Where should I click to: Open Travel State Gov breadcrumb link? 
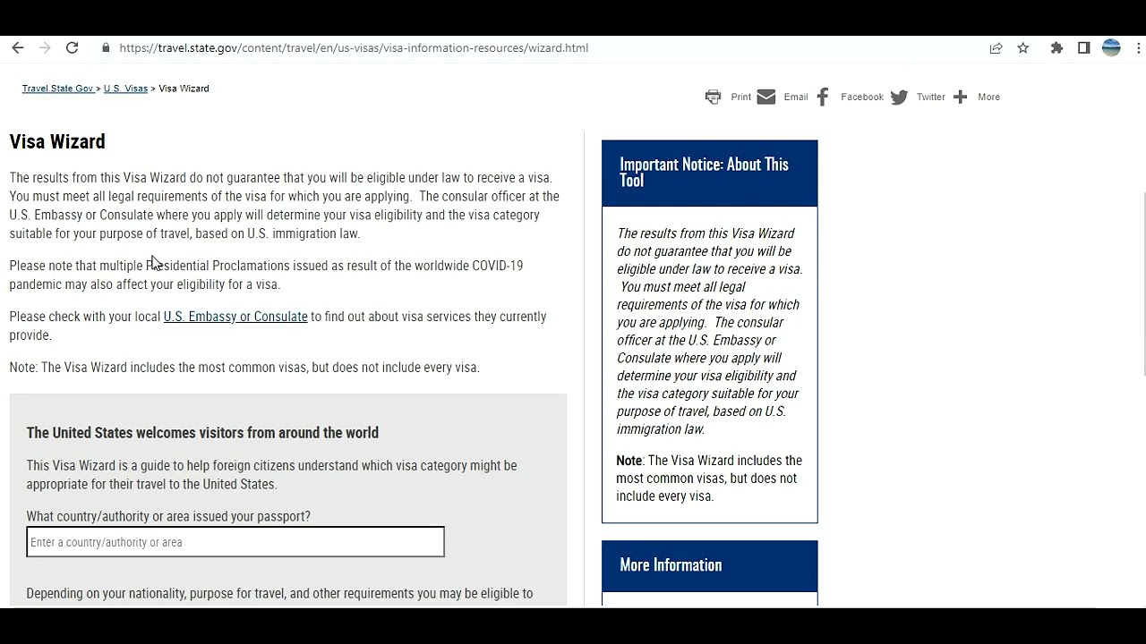coord(58,89)
